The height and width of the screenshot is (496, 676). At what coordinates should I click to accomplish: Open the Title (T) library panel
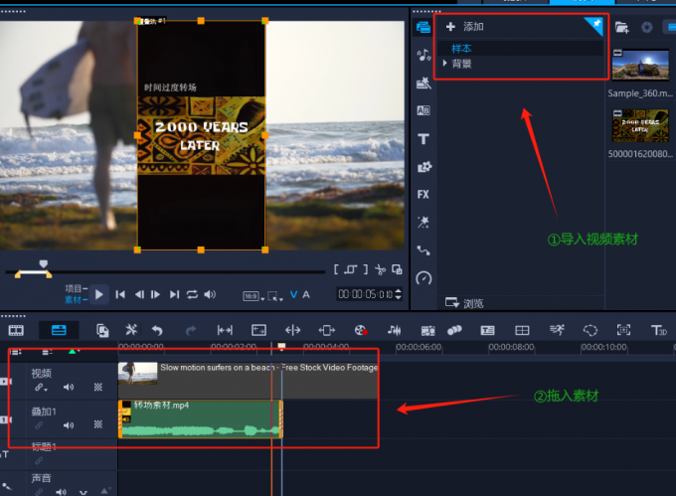tap(423, 139)
